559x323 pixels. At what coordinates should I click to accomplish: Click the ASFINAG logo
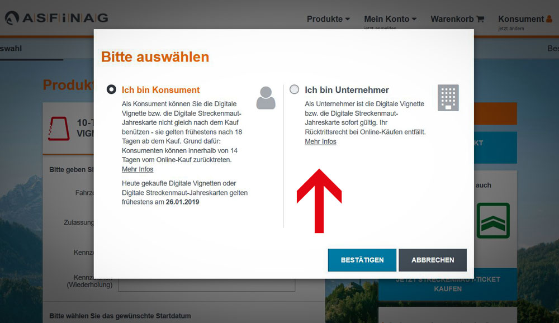click(56, 18)
